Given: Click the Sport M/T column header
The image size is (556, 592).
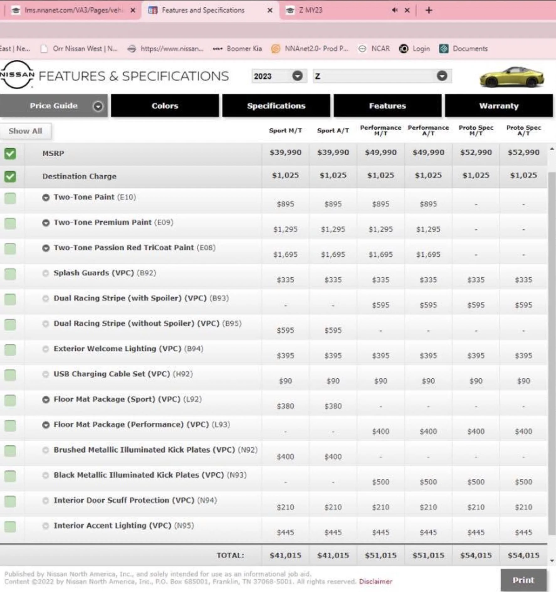Looking at the screenshot, I should click(285, 131).
